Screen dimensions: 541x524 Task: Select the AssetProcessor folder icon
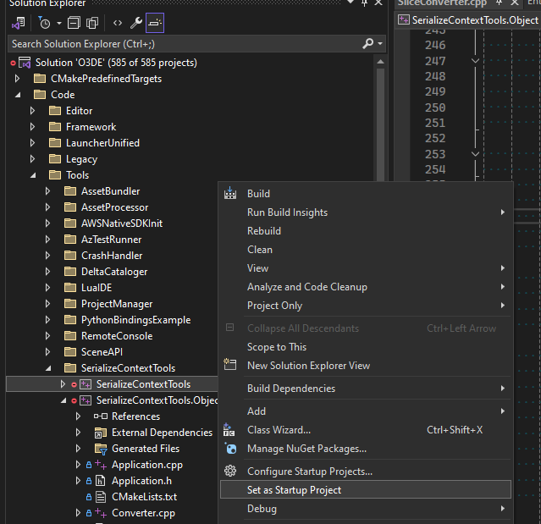(x=70, y=207)
